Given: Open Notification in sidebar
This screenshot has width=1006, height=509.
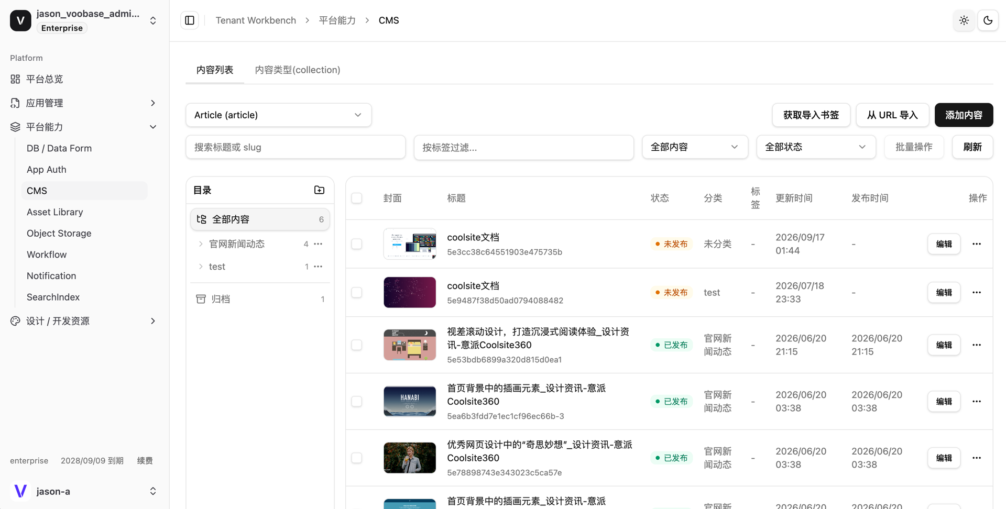Looking at the screenshot, I should pos(51,276).
